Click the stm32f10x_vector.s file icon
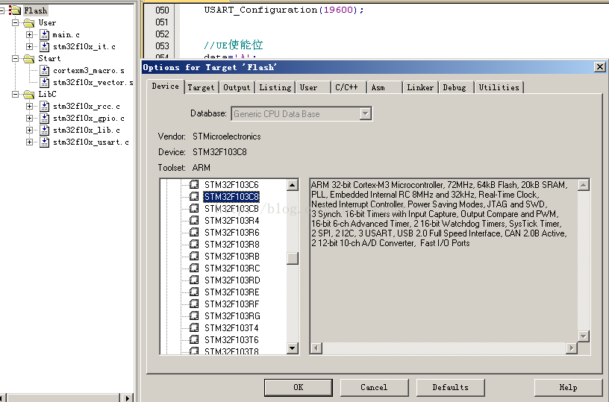 44,82
